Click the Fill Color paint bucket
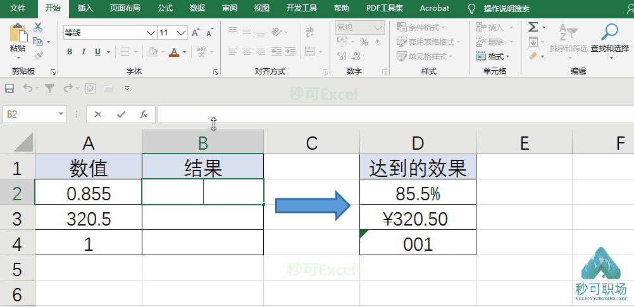 pyautogui.click(x=152, y=52)
